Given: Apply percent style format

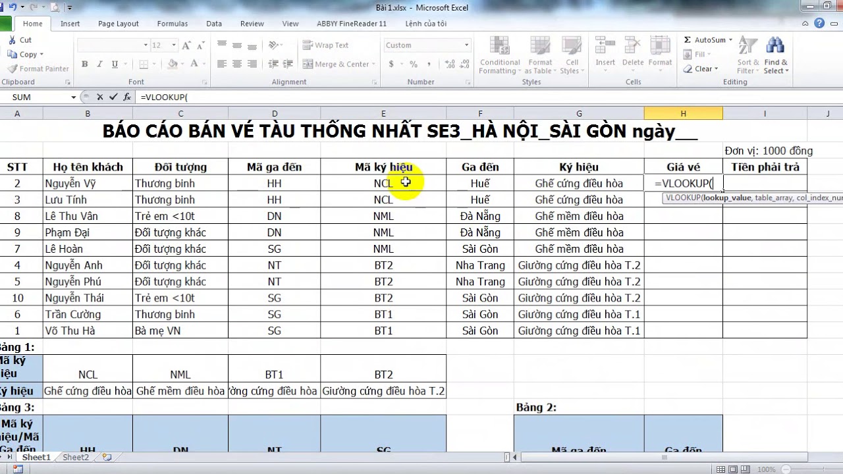Looking at the screenshot, I should pyautogui.click(x=414, y=64).
